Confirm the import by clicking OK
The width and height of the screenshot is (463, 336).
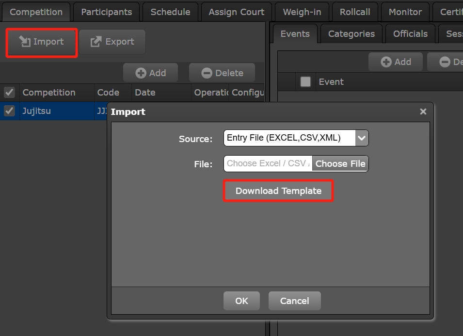coord(241,301)
